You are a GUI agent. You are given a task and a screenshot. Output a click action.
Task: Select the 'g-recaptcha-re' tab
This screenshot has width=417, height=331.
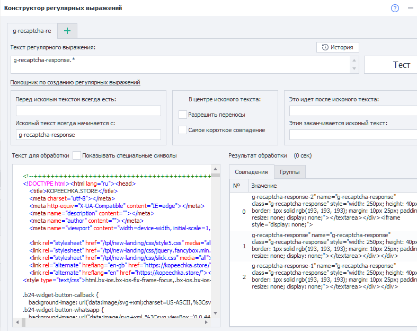(x=32, y=31)
